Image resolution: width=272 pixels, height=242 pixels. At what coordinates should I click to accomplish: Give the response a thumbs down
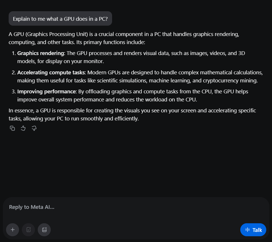pyautogui.click(x=34, y=128)
